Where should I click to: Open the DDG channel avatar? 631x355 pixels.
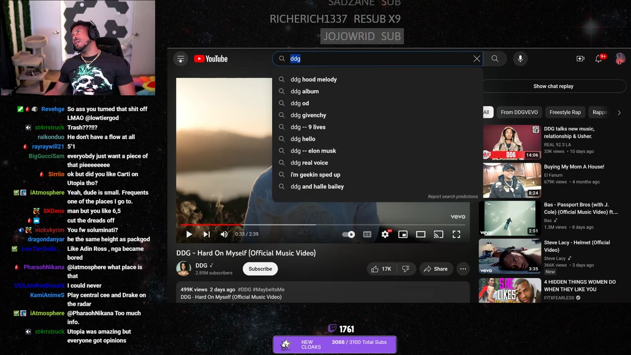coord(184,269)
